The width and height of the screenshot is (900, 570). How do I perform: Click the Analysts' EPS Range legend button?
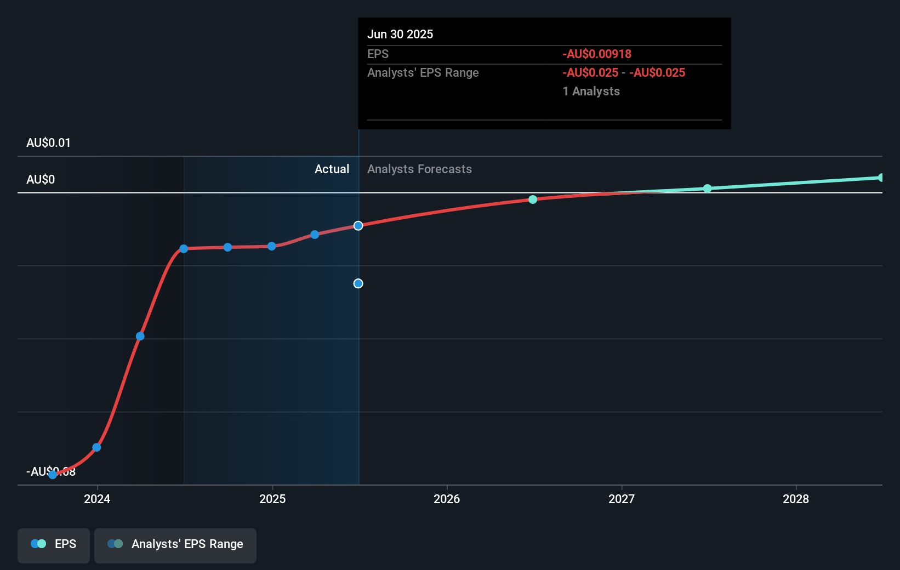[175, 545]
